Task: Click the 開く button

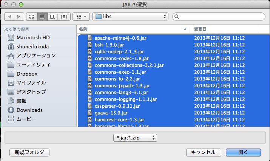Action: tap(243, 152)
